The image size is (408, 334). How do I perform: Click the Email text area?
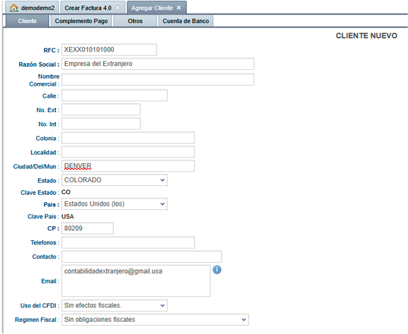tap(136, 281)
